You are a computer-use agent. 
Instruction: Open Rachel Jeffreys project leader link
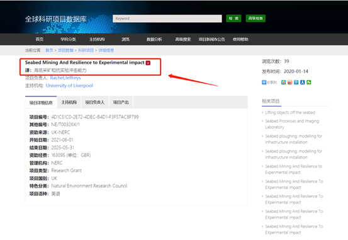click(65, 77)
